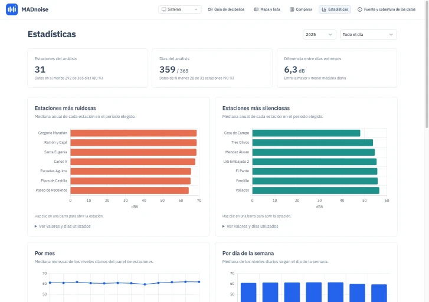Image resolution: width=429 pixels, height=302 pixels.
Task: Click the Farolillo bar
Action: (315, 181)
